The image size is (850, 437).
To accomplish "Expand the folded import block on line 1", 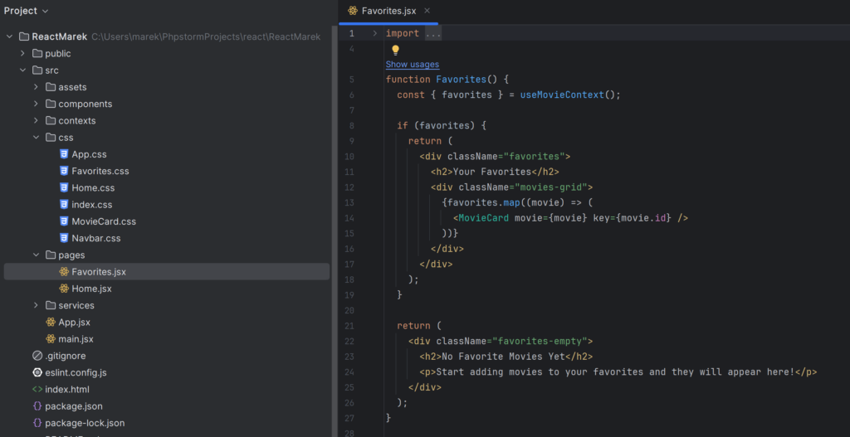I will click(x=374, y=33).
